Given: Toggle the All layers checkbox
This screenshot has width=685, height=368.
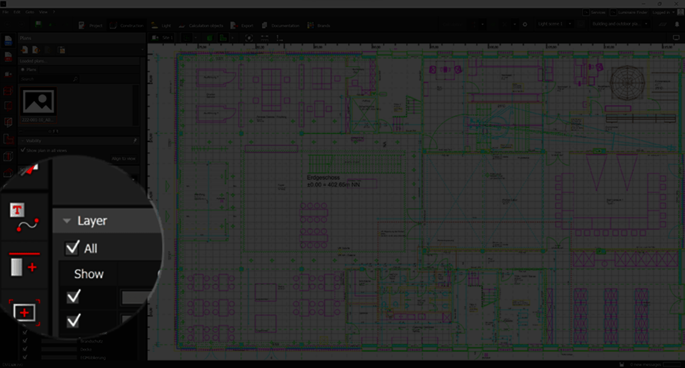Looking at the screenshot, I should tap(72, 248).
